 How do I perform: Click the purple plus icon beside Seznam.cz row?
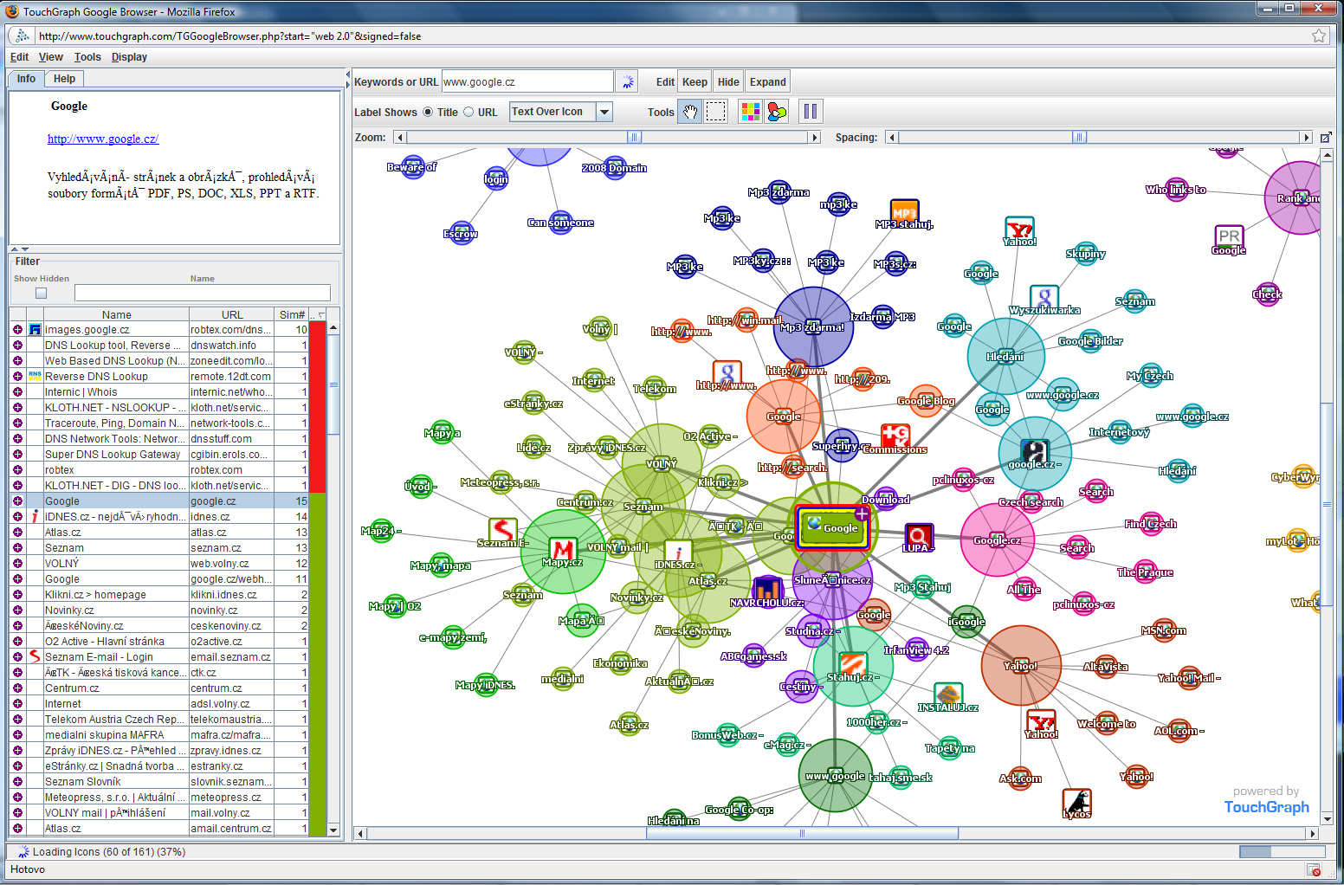tap(17, 548)
